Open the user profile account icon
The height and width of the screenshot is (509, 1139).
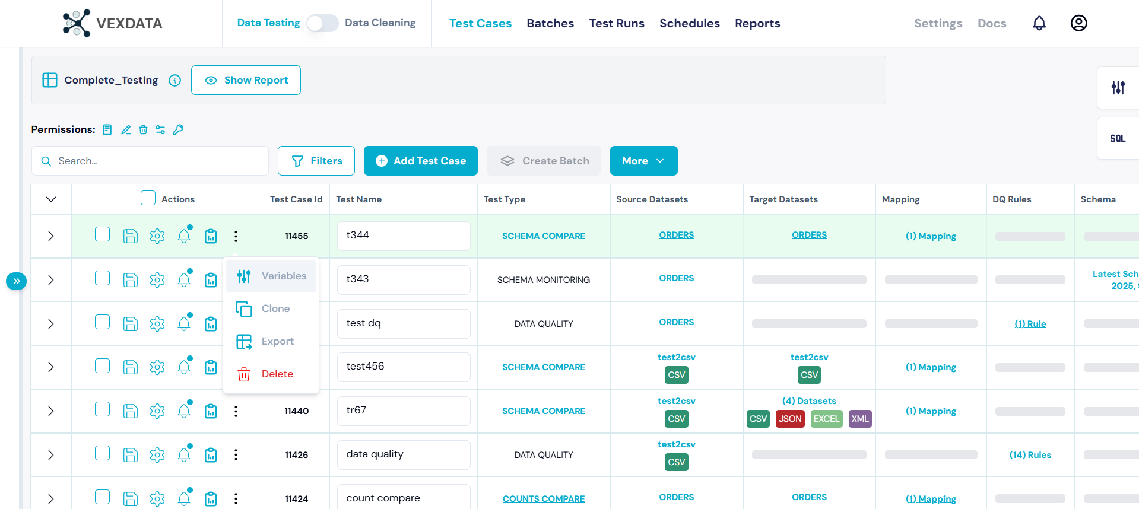click(1078, 23)
